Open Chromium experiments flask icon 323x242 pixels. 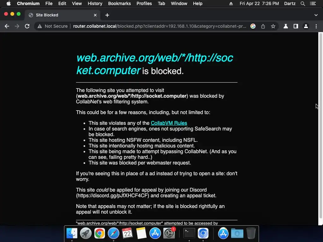tap(286, 26)
